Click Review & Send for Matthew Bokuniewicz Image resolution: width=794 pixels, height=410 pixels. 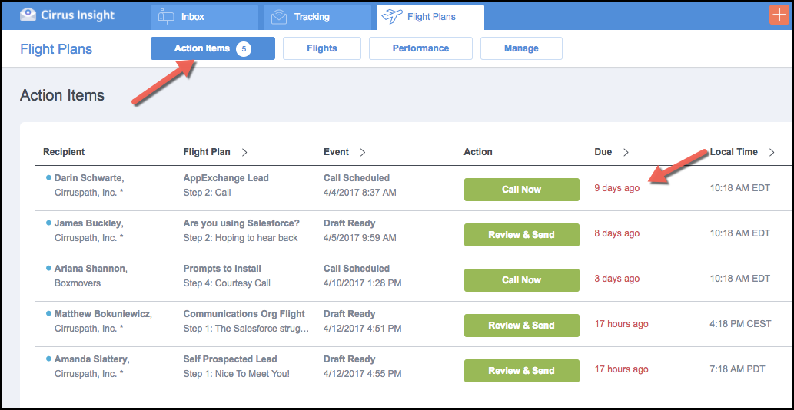point(522,326)
